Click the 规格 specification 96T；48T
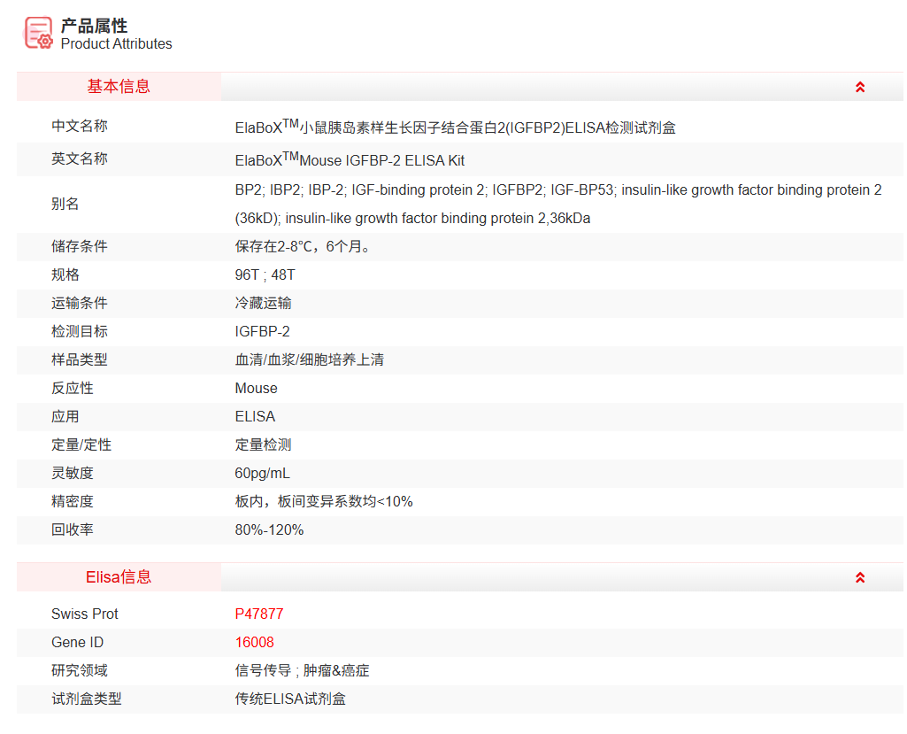 266,274
